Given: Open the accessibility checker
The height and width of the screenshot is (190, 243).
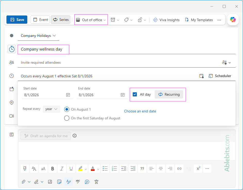Looking at the screenshot, I should (96, 182).
